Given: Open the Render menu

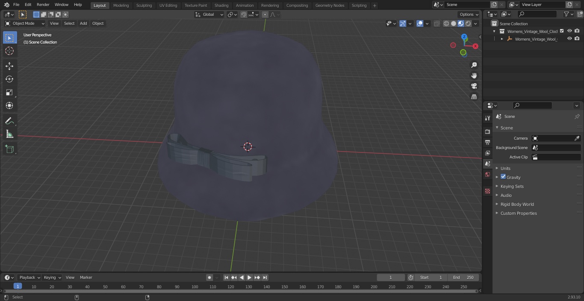Looking at the screenshot, I should tap(43, 5).
